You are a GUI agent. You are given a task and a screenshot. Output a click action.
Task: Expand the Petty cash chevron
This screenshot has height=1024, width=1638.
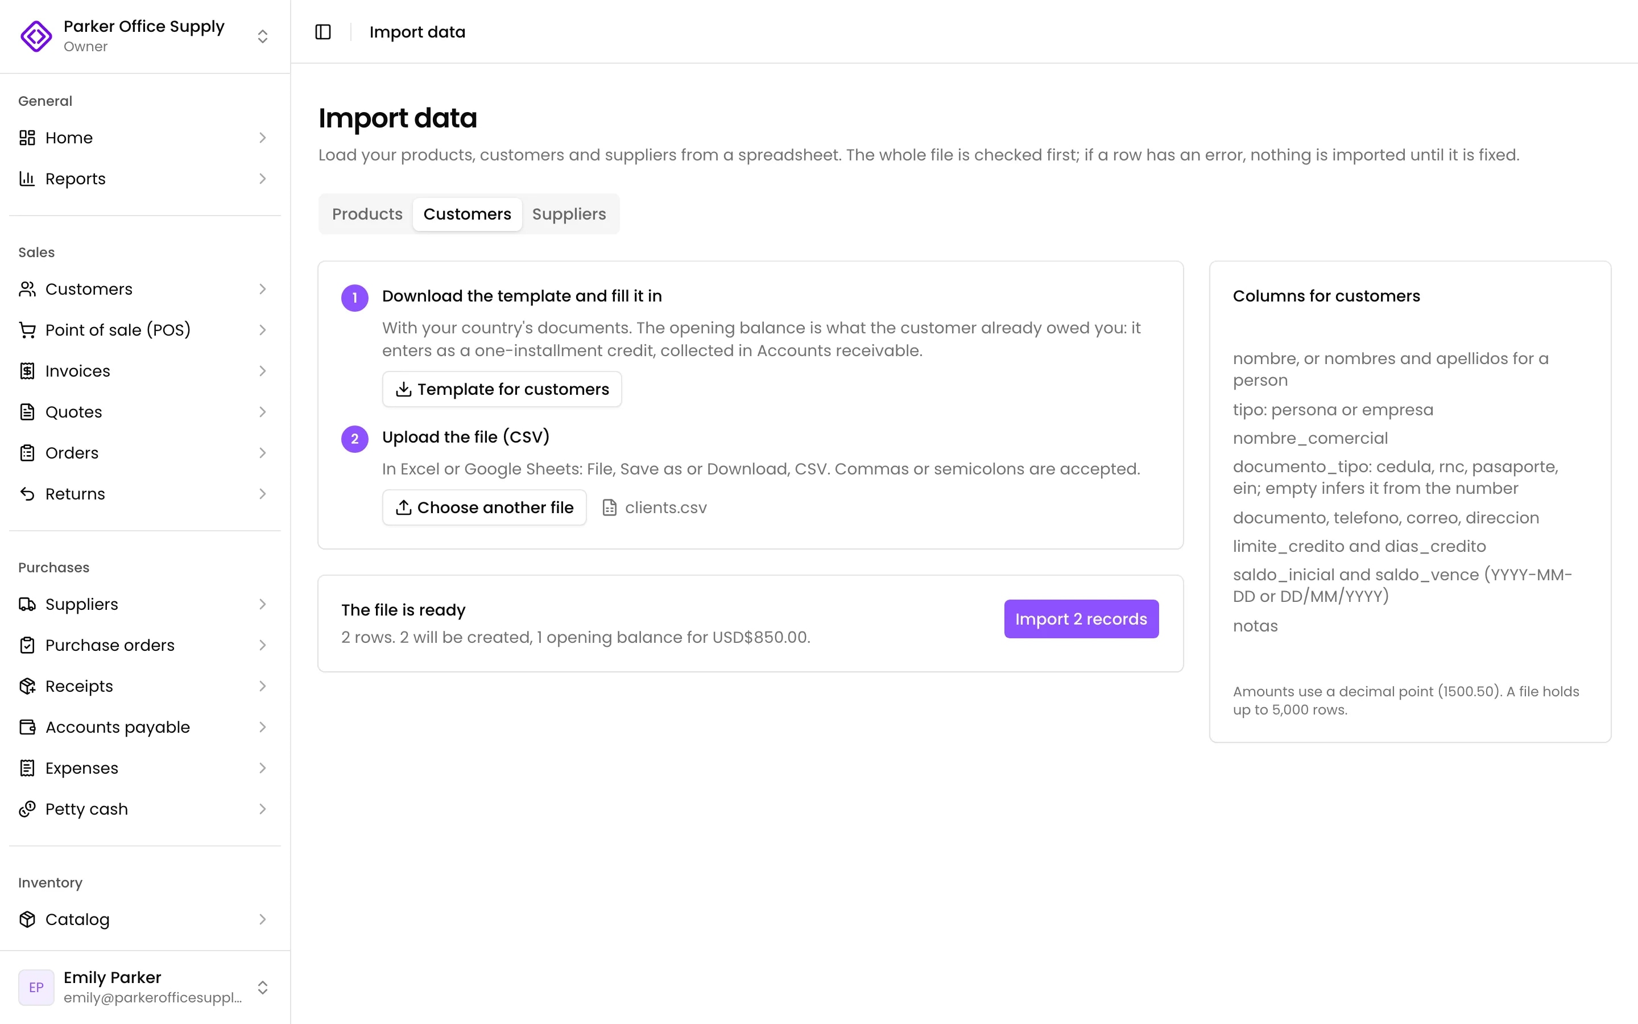coord(263,810)
